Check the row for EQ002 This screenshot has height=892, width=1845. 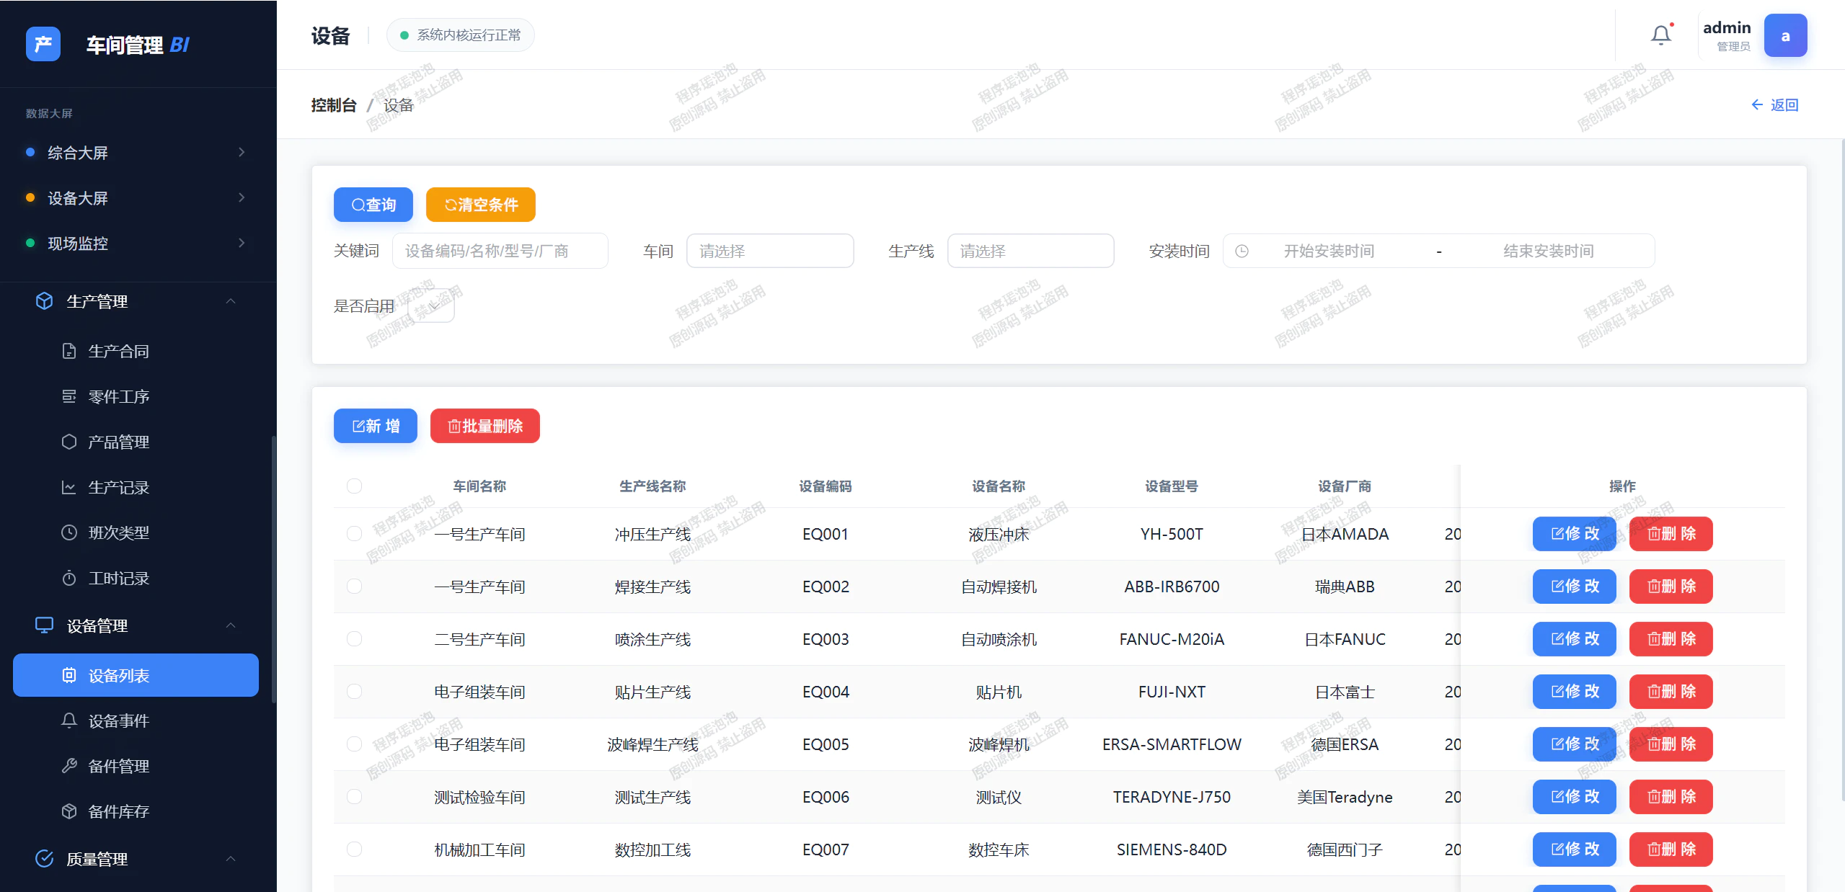[x=354, y=587]
